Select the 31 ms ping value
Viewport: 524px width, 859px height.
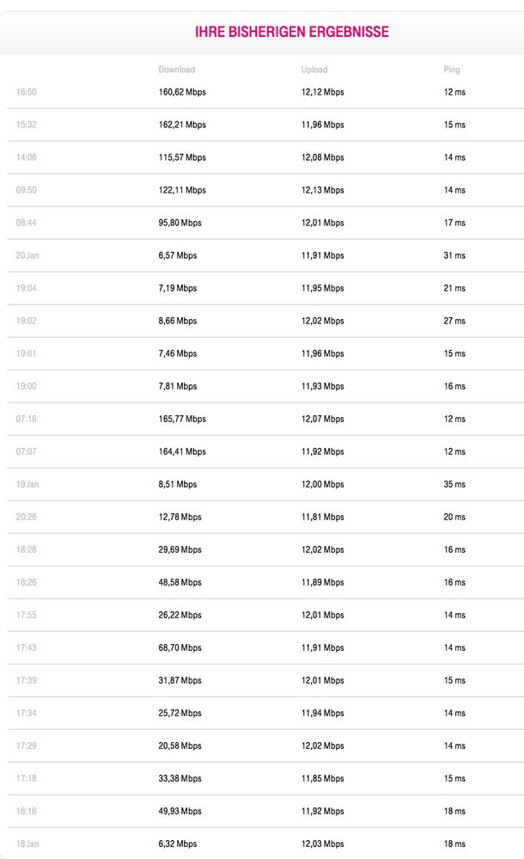pyautogui.click(x=454, y=255)
